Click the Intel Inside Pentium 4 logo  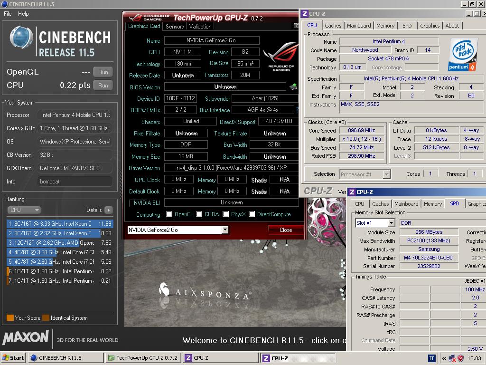tap(463, 55)
